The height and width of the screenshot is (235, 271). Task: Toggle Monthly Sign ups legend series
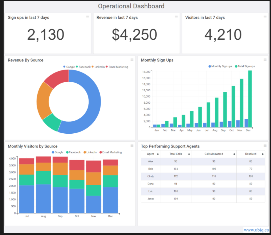(220, 66)
